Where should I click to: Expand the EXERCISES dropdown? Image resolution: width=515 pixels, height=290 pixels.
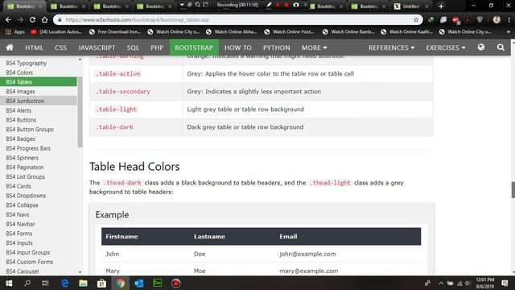tap(446, 48)
